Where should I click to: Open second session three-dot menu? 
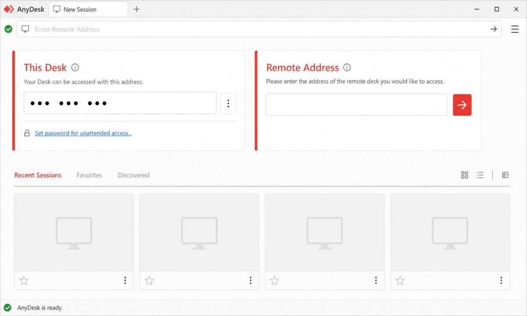[251, 280]
